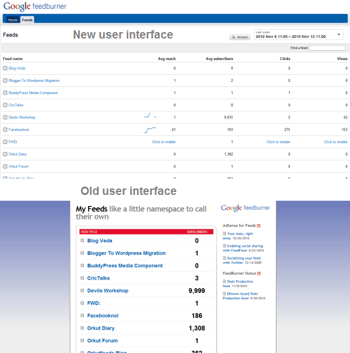Click the document icon beside 'Your stats, right away'
The image size is (350, 353).
pos(225,233)
